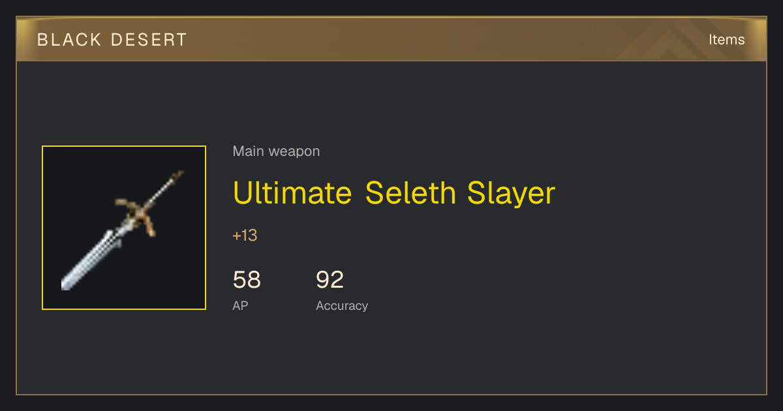
Task: Click the AP stat label
Action: pos(240,305)
